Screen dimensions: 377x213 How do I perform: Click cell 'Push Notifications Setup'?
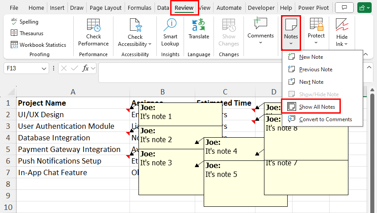pyautogui.click(x=73, y=161)
